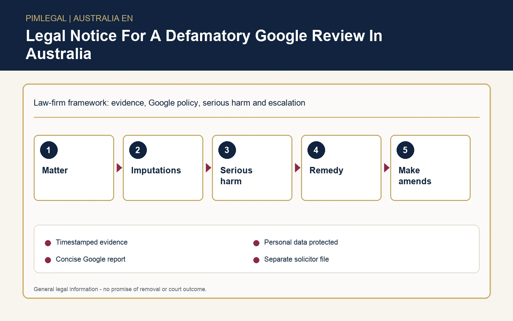Click the step 4 number circle
513x321 pixels.
(x=316, y=150)
